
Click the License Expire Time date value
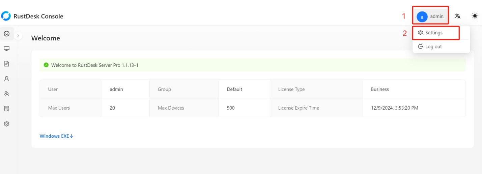point(394,108)
